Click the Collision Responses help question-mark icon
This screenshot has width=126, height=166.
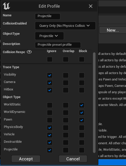(29, 52)
